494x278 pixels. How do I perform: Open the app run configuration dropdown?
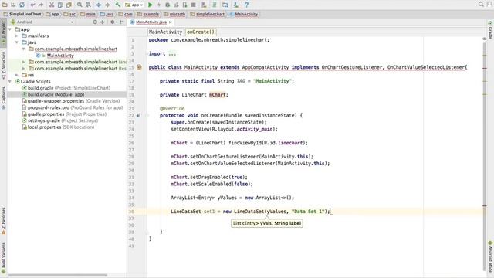coord(134,5)
